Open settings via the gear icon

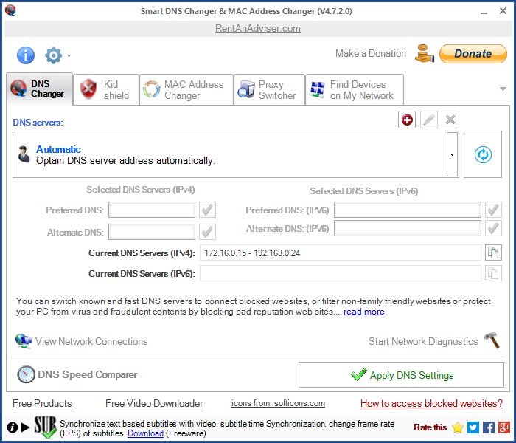tap(53, 55)
